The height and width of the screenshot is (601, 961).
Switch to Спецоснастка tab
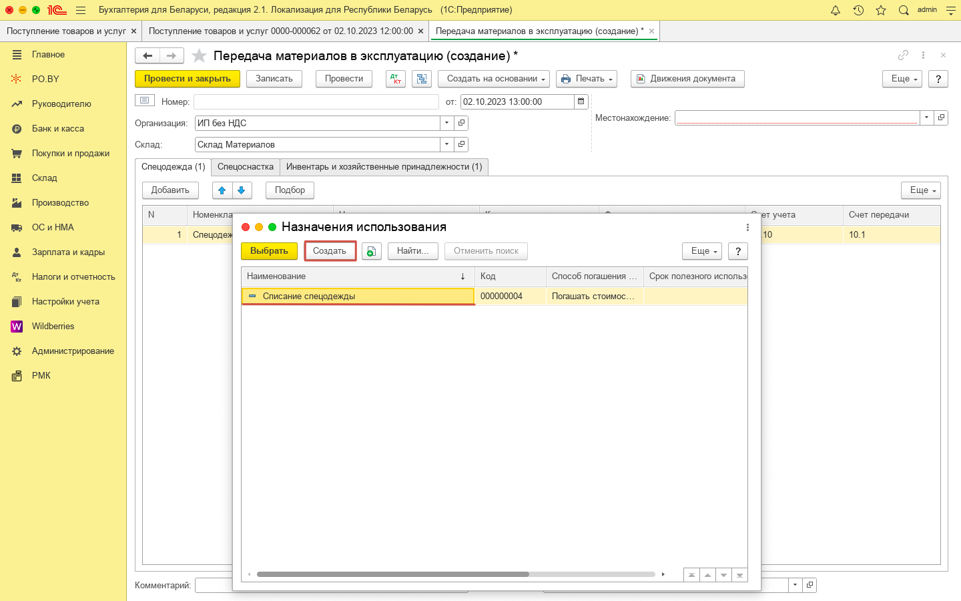coord(245,167)
